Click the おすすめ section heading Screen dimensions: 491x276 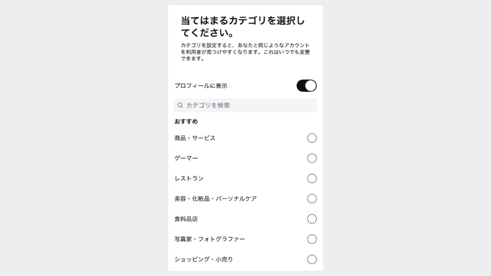click(x=186, y=121)
